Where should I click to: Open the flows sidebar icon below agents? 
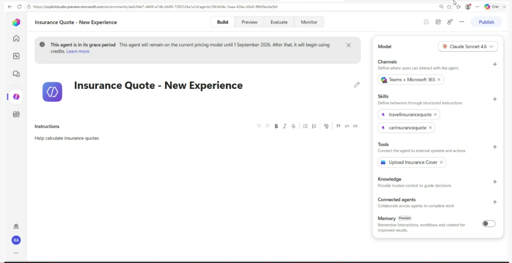click(16, 114)
